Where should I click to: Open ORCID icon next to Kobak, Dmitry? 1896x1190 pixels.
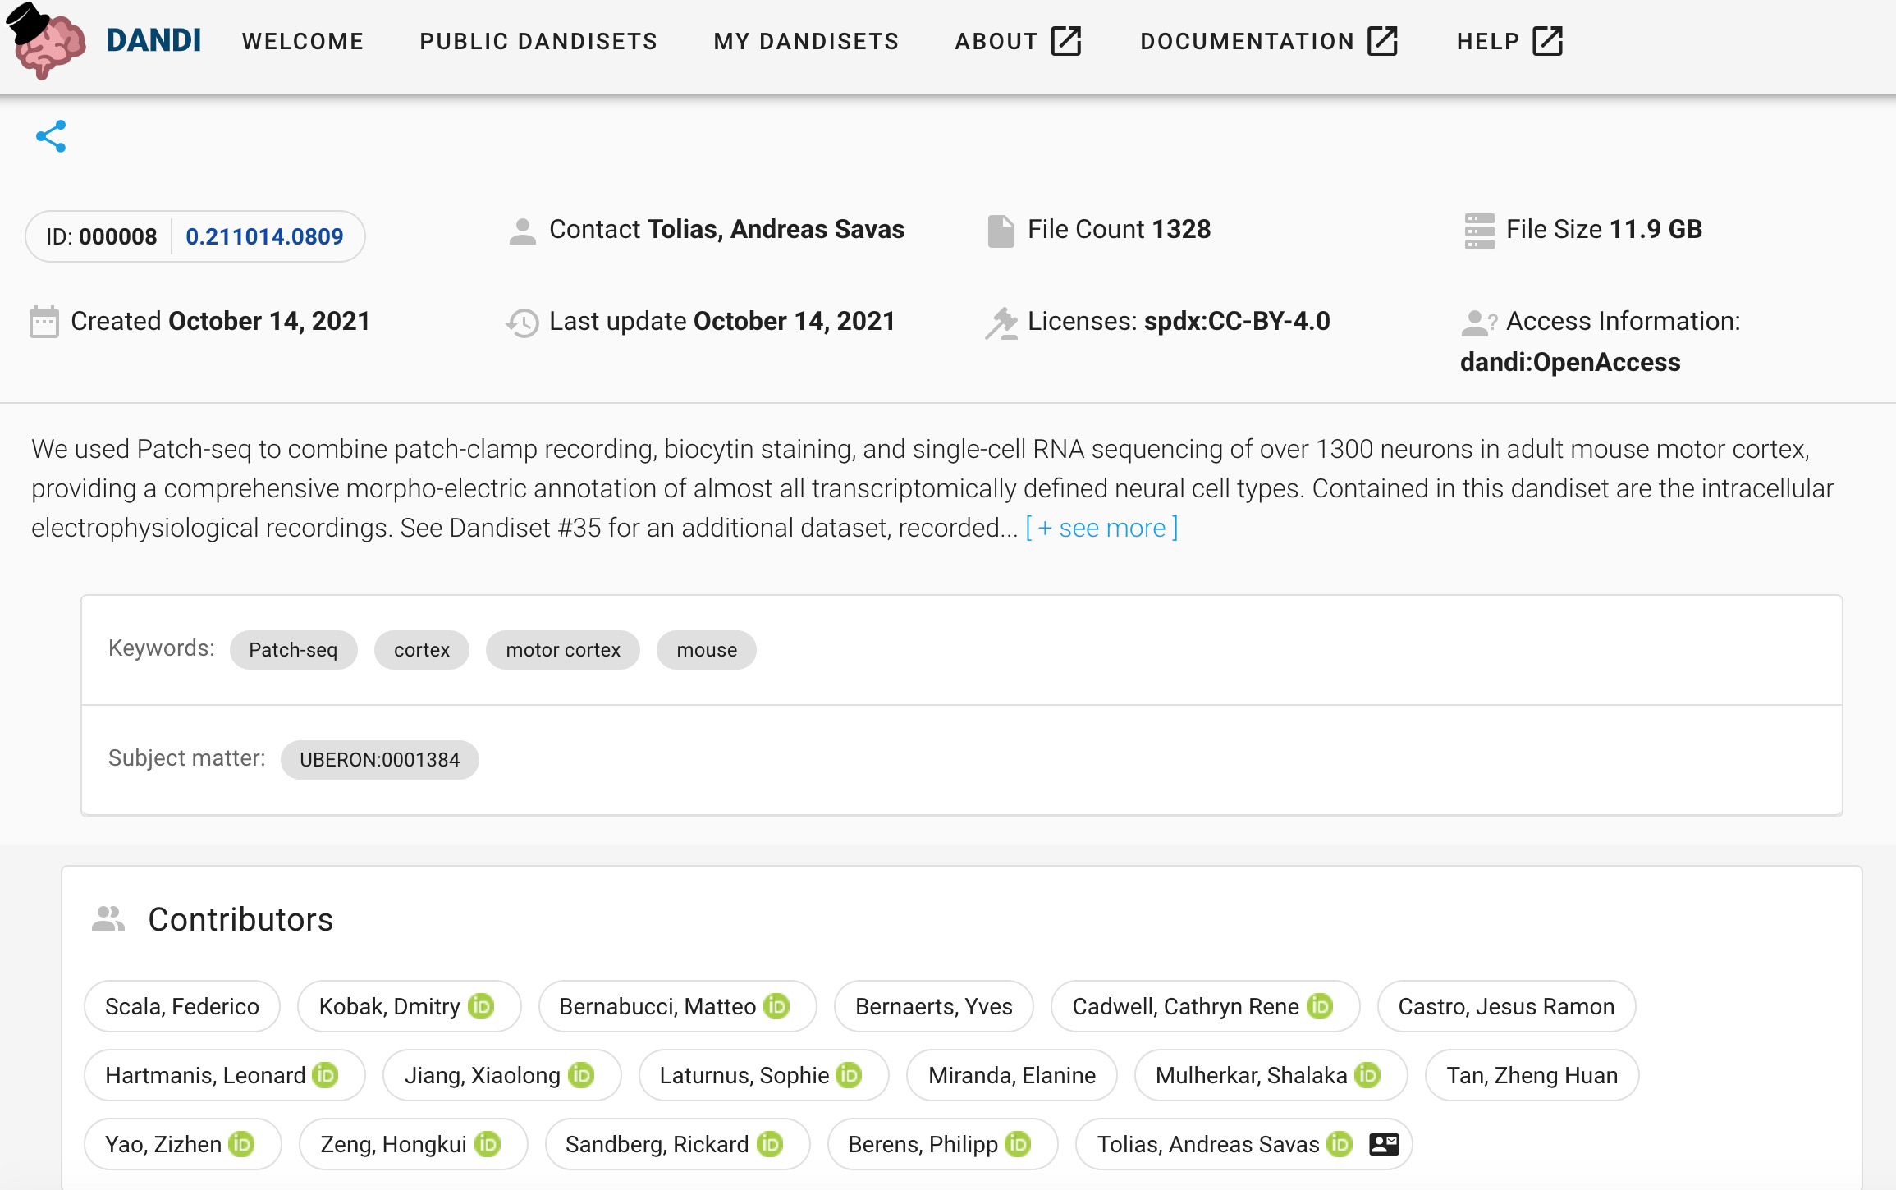pyautogui.click(x=481, y=1006)
